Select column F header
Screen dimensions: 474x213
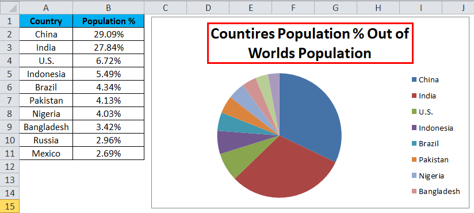coord(293,7)
